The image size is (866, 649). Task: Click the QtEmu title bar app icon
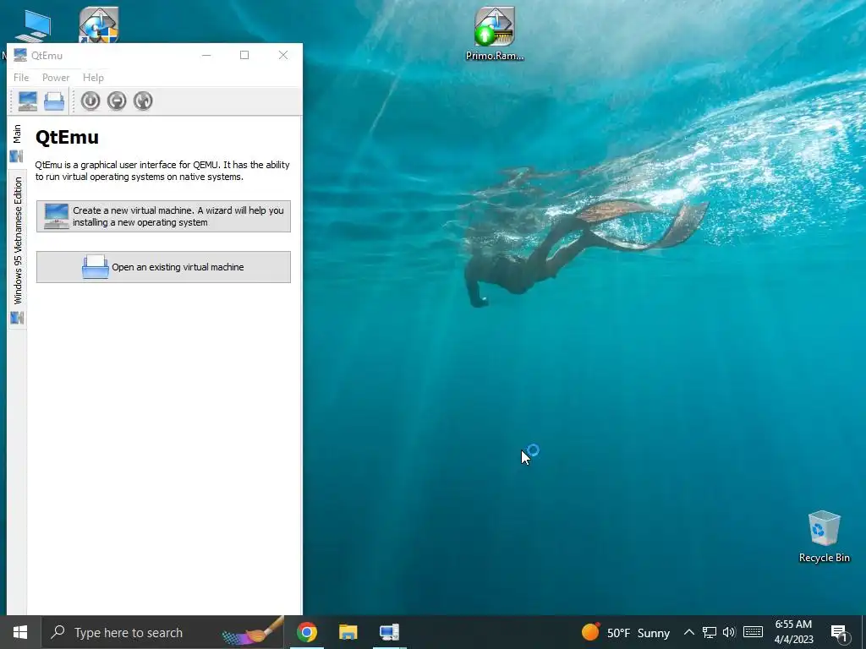(x=20, y=55)
